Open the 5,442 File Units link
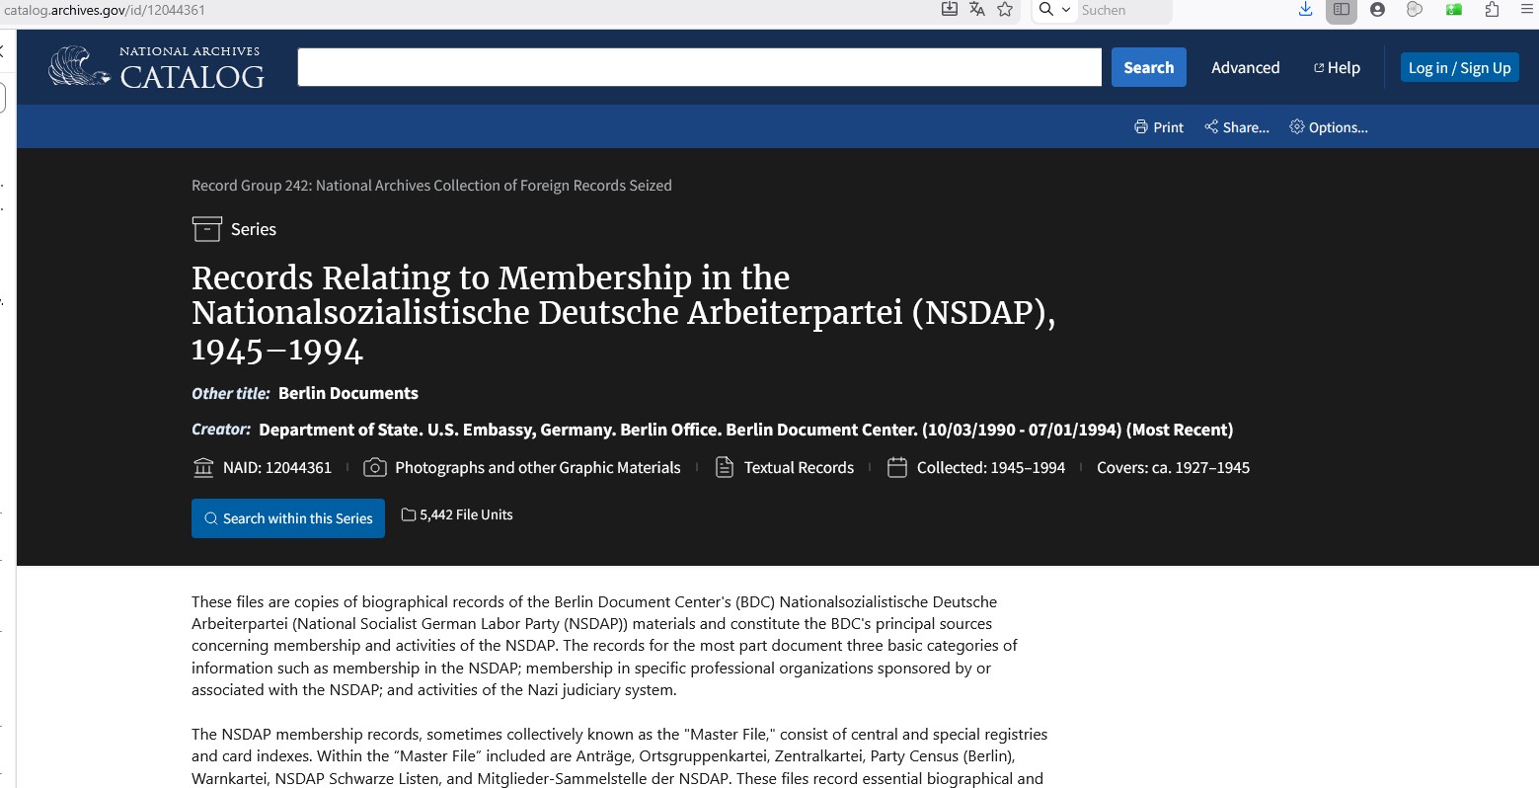Image resolution: width=1539 pixels, height=788 pixels. [457, 514]
